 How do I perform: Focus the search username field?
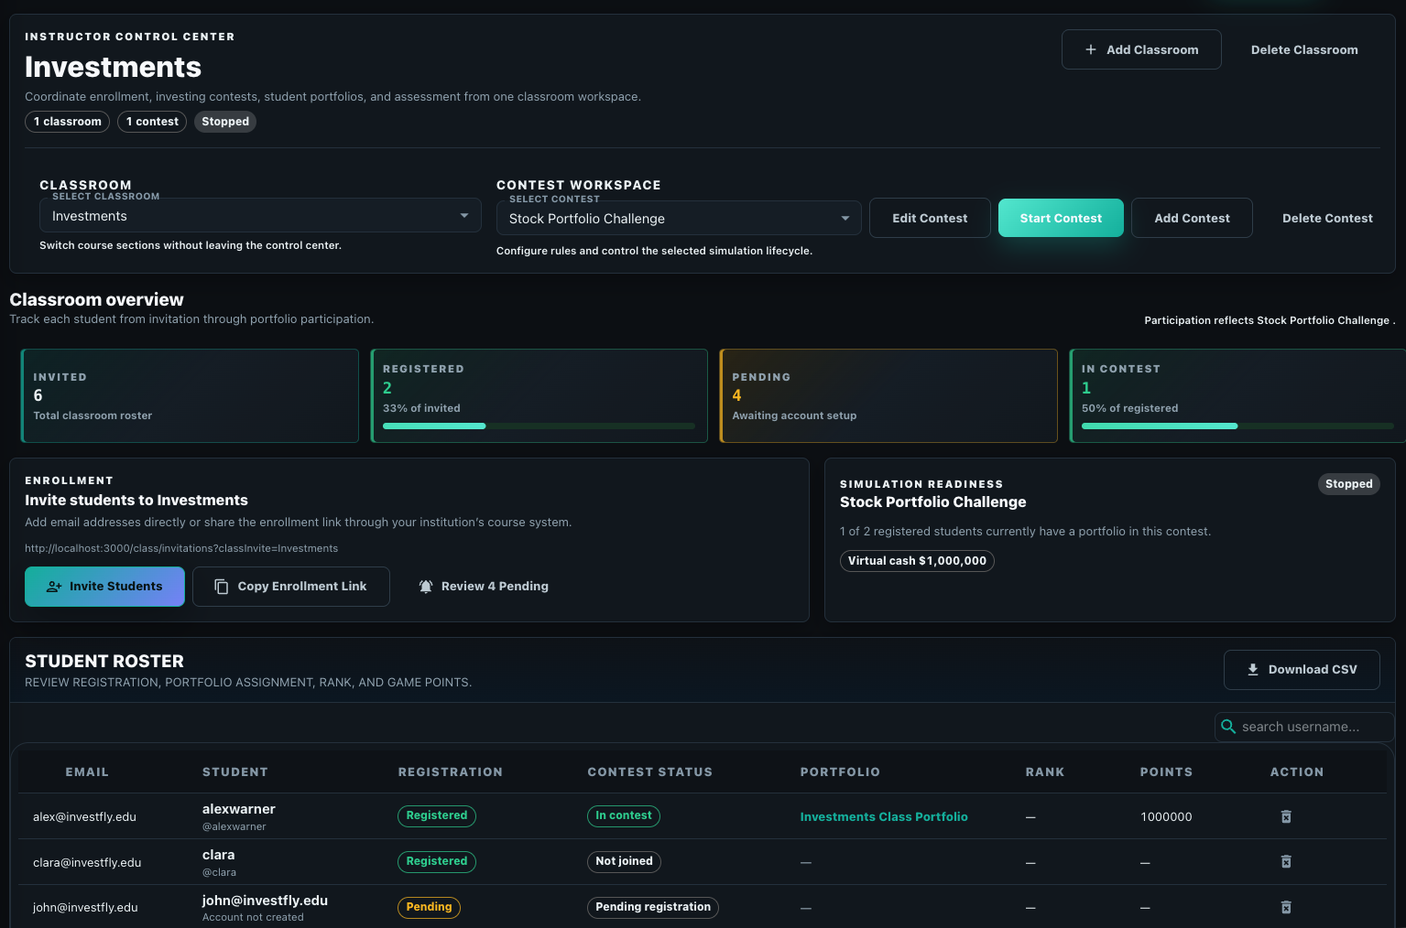tap(1304, 727)
